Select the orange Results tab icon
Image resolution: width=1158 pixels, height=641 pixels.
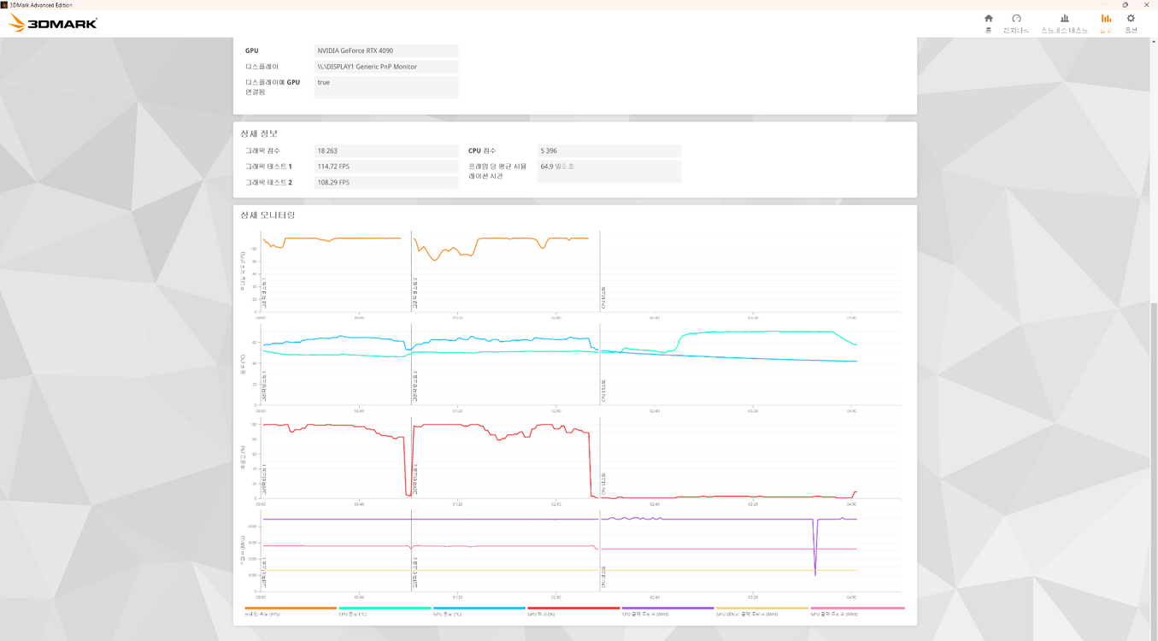tap(1106, 19)
